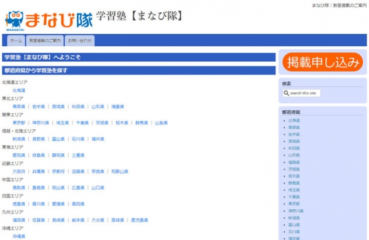369x240 pixels.
Task: Open 和歌山県 link under 近畿エリア
Action: 120,172
